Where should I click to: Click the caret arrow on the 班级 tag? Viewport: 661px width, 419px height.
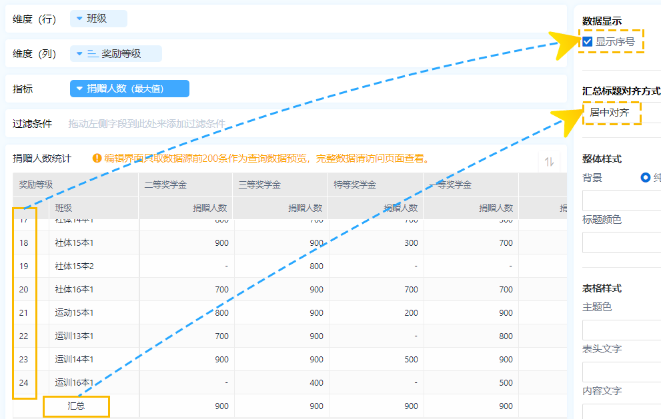pos(79,19)
